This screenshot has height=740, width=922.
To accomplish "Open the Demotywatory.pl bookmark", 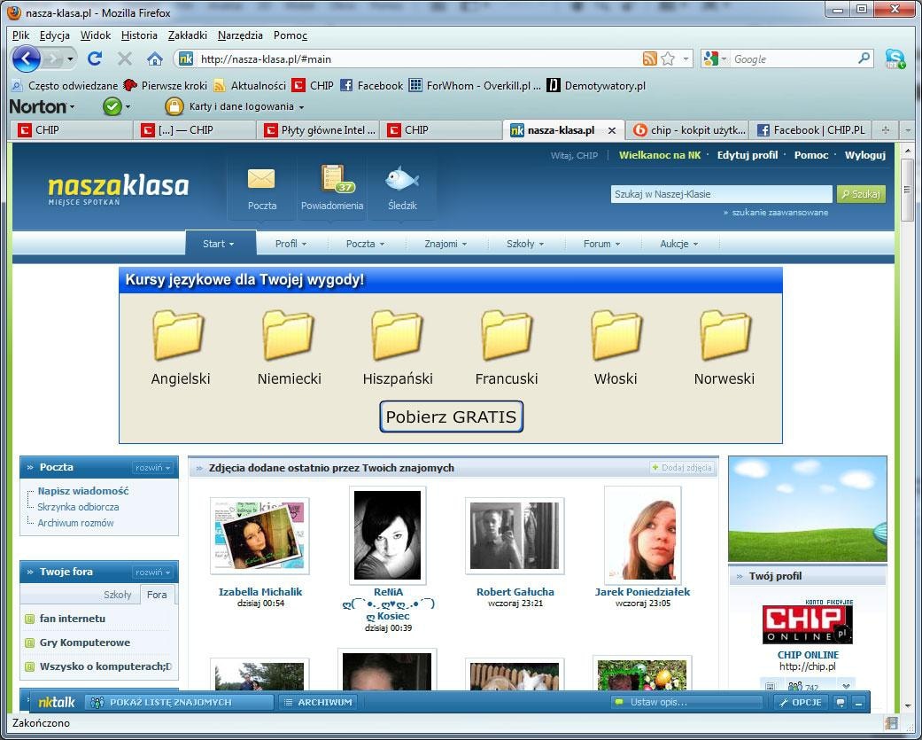I will [596, 85].
